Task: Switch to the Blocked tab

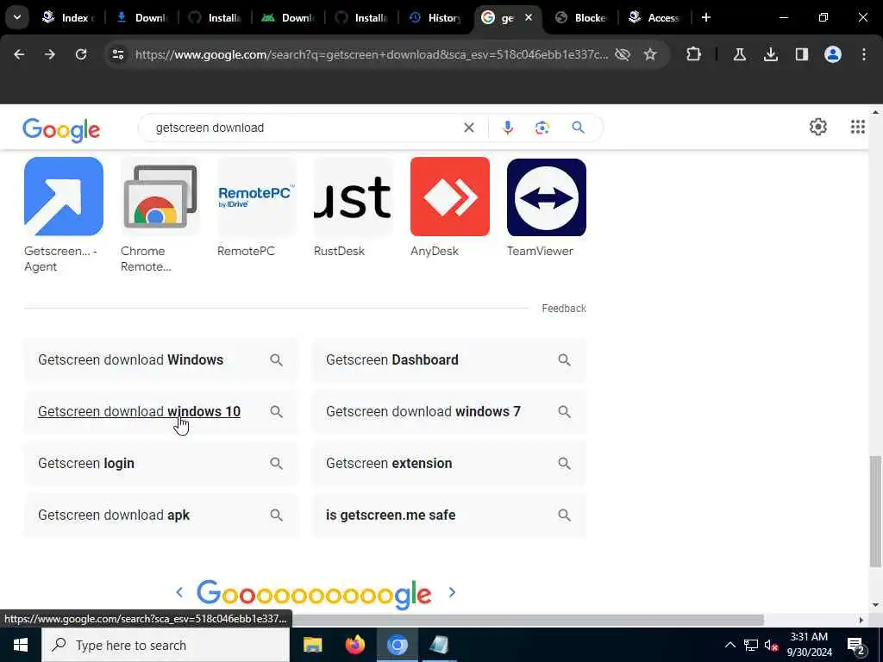Action: click(582, 17)
